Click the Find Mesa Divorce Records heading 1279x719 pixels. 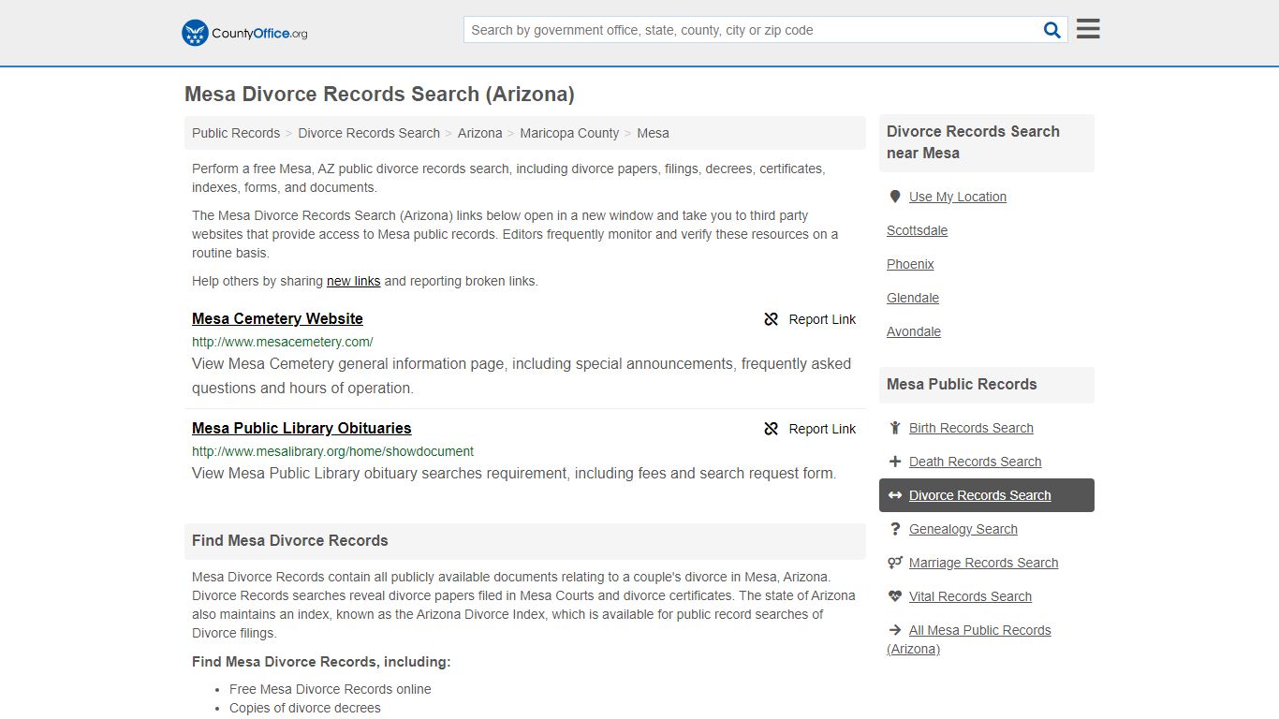point(289,541)
